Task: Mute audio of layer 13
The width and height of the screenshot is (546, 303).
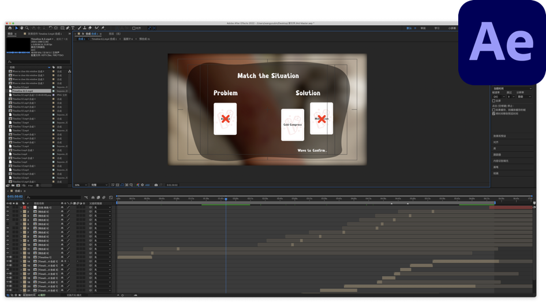Action: (x=11, y=257)
